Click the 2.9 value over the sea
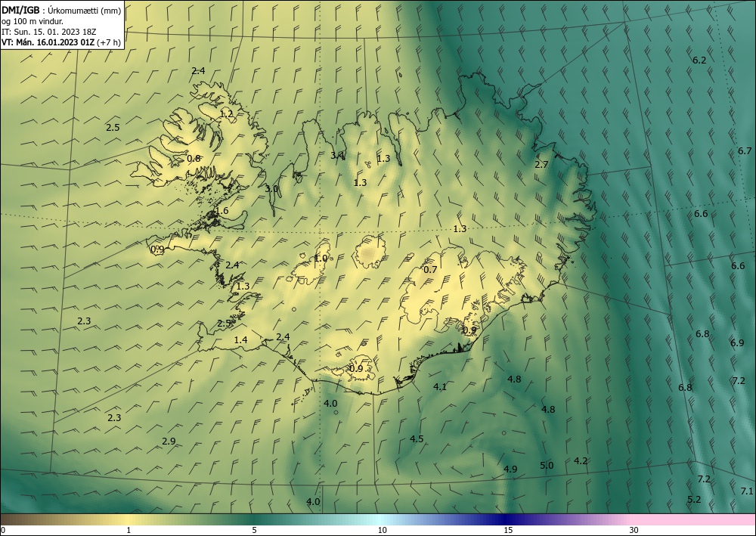Image resolution: width=756 pixels, height=536 pixels. coord(169,441)
